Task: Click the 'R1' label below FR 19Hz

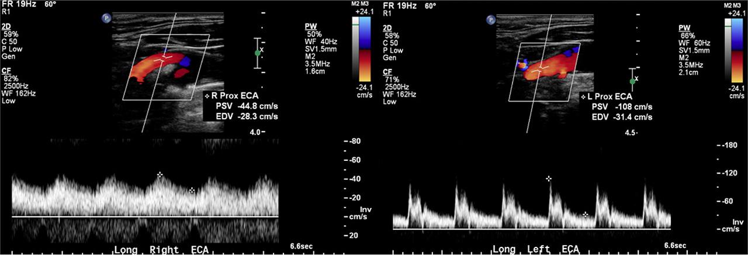Action: [x=5, y=11]
